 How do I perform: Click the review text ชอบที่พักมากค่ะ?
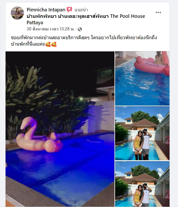[x=27, y=38]
